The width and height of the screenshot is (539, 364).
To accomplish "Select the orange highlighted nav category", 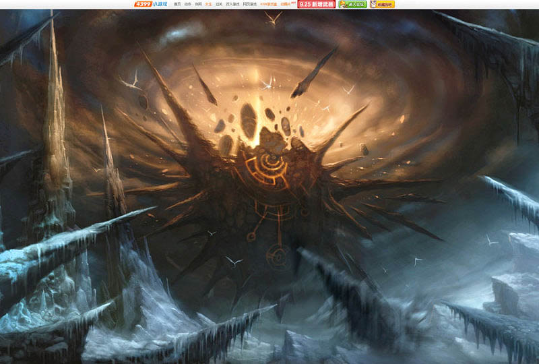I will pos(208,4).
